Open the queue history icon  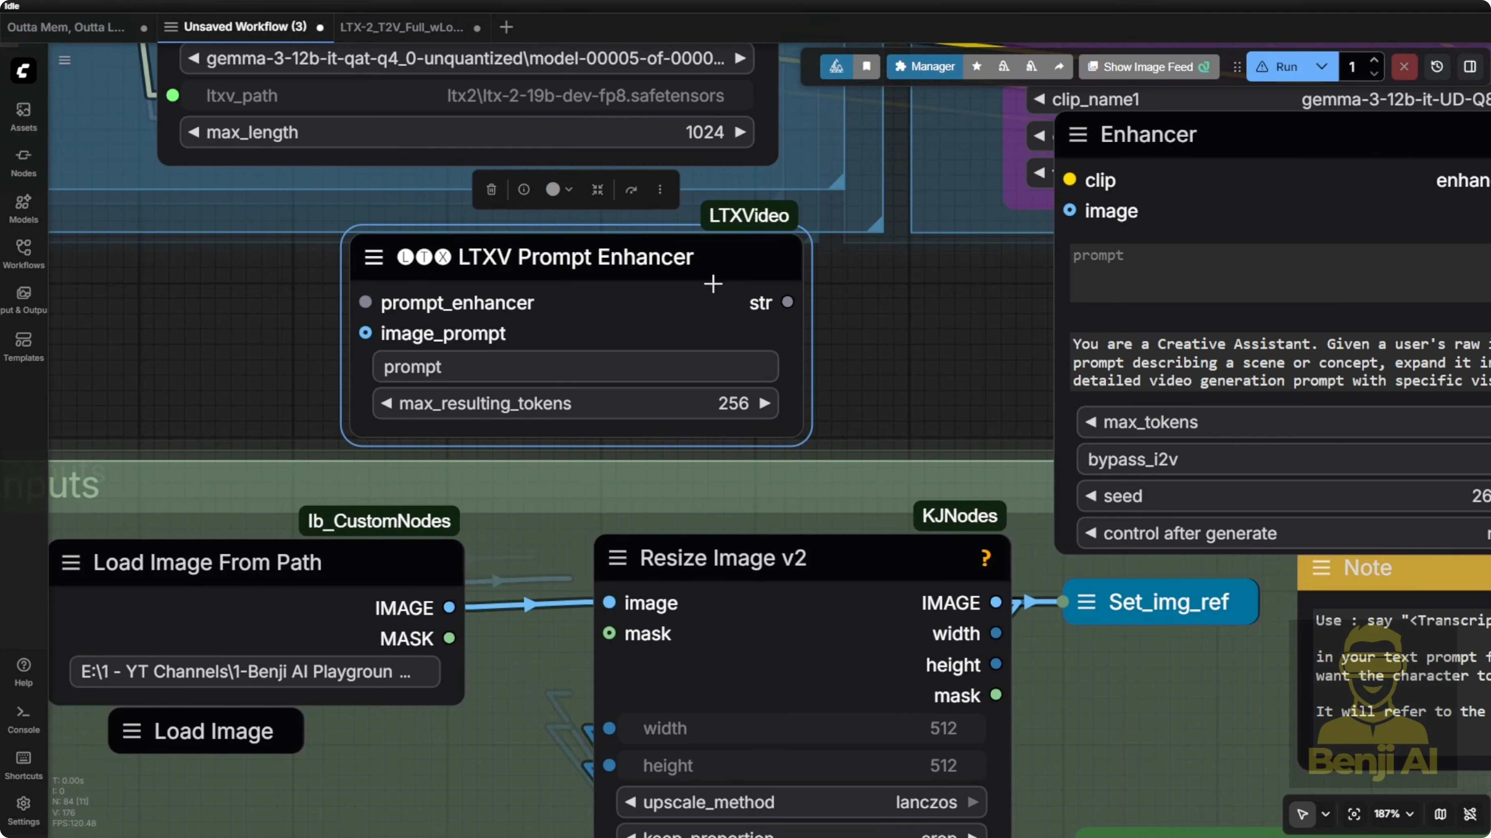pos(1437,66)
